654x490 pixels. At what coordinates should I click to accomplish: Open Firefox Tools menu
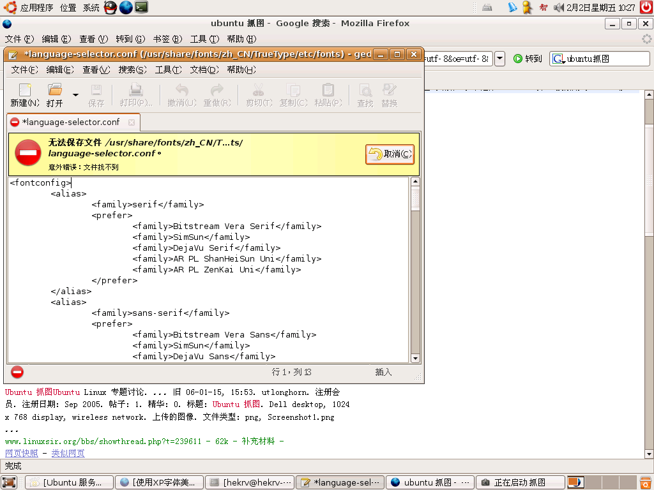point(204,39)
